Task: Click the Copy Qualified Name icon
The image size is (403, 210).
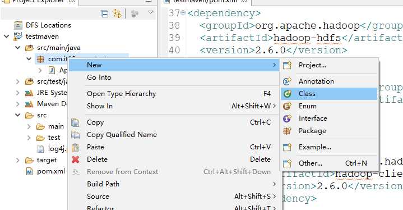Action: pyautogui.click(x=75, y=135)
